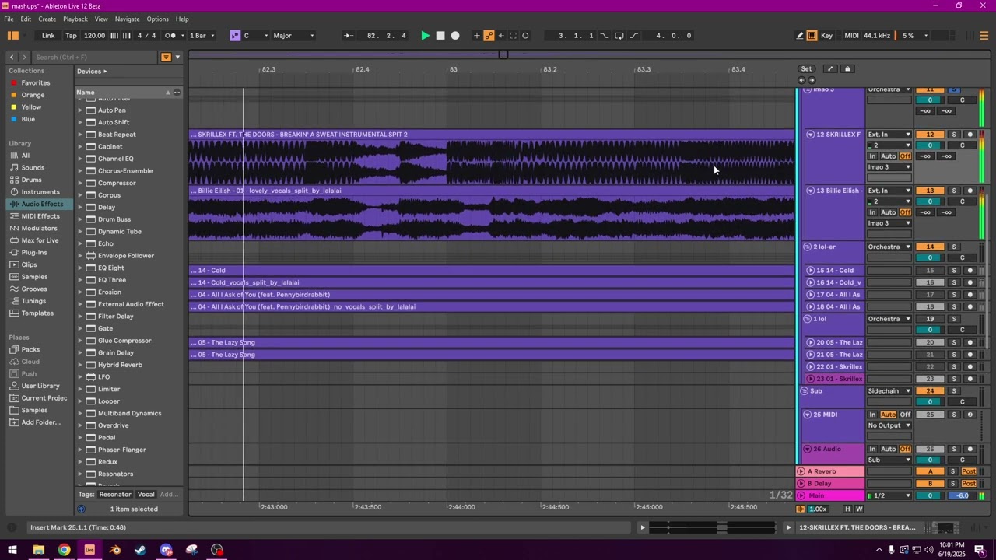Adjust track 12 volume value field
The width and height of the screenshot is (996, 560).
pos(930,145)
